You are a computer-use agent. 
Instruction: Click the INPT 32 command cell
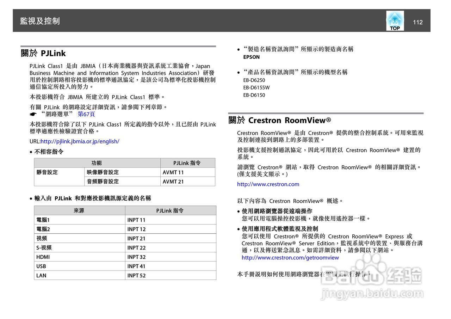coord(171,257)
